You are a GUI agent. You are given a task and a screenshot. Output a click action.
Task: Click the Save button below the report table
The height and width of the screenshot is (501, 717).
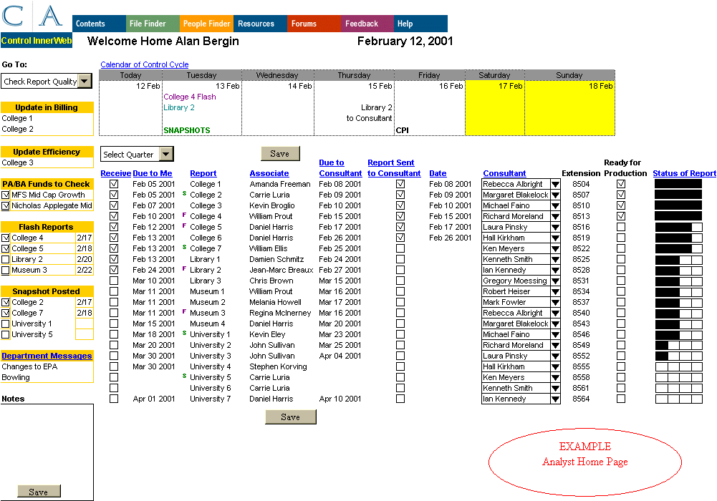pos(290,417)
